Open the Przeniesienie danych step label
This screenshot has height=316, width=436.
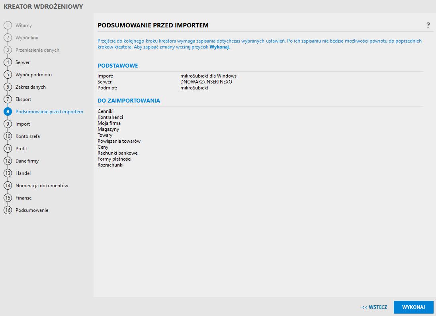37,50
